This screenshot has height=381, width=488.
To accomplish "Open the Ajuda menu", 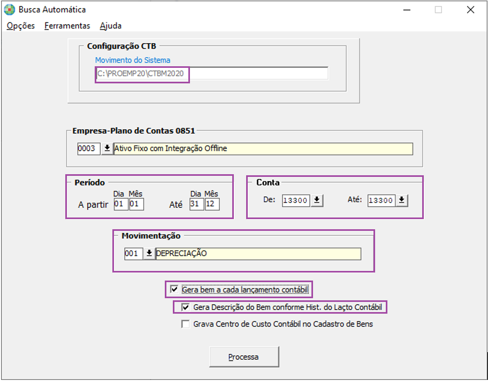I will click(x=110, y=26).
